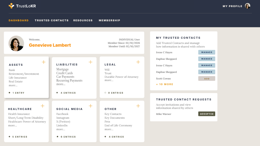Open the Legal card title
Viewport: 260px width, 146px height.
(110, 64)
